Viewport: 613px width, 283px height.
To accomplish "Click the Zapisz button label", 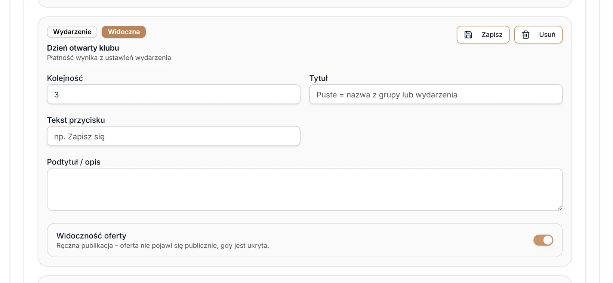I will coord(492,35).
